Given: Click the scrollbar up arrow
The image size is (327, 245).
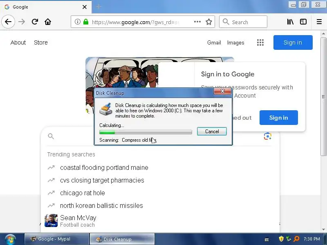Looking at the screenshot, I should tap(323, 33).
